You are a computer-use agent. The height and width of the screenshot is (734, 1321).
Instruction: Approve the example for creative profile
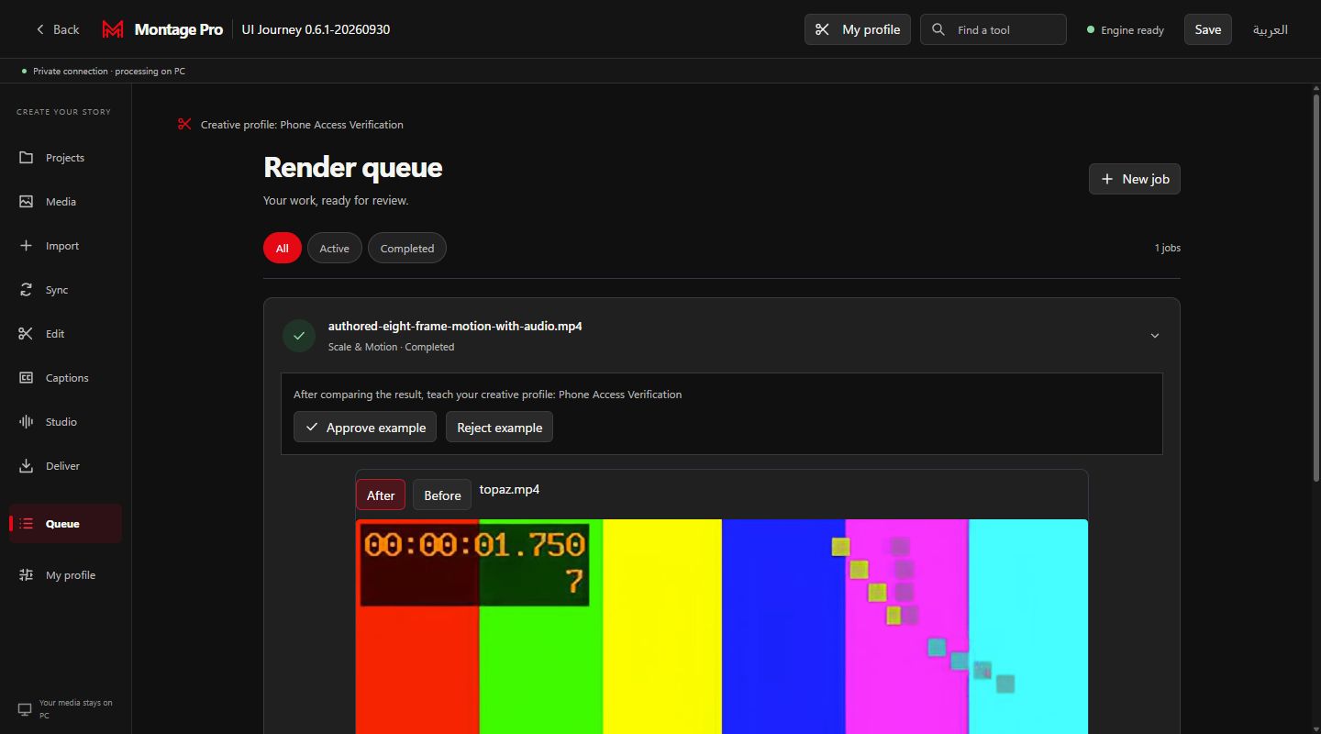coord(365,428)
